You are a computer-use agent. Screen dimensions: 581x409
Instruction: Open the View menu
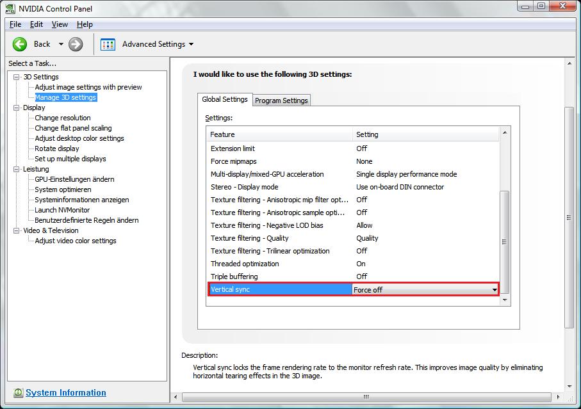point(60,24)
